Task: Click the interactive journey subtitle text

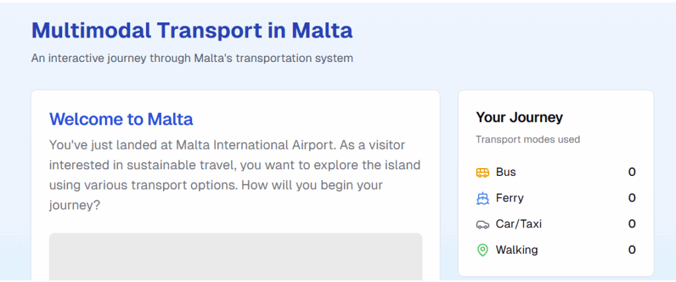Action: 192,58
